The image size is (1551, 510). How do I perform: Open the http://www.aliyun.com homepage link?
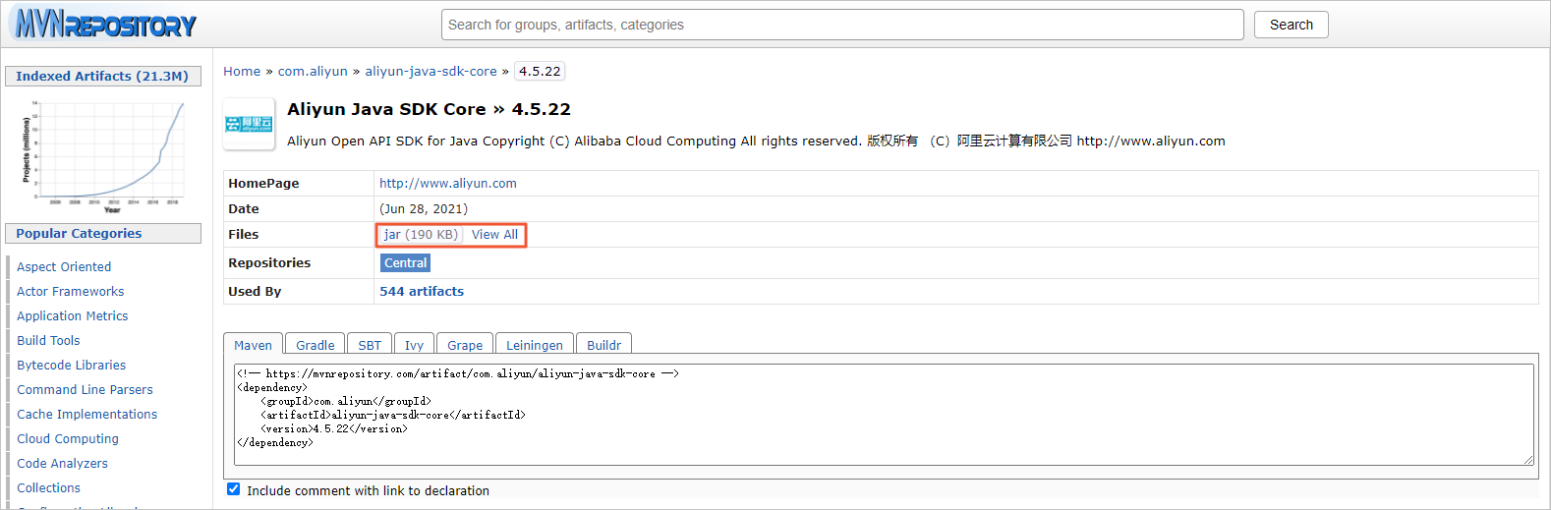448,184
